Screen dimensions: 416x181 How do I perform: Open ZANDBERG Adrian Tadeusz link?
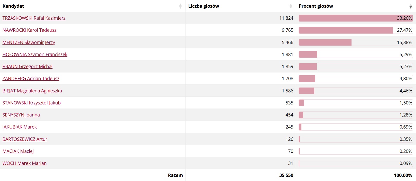point(31,79)
